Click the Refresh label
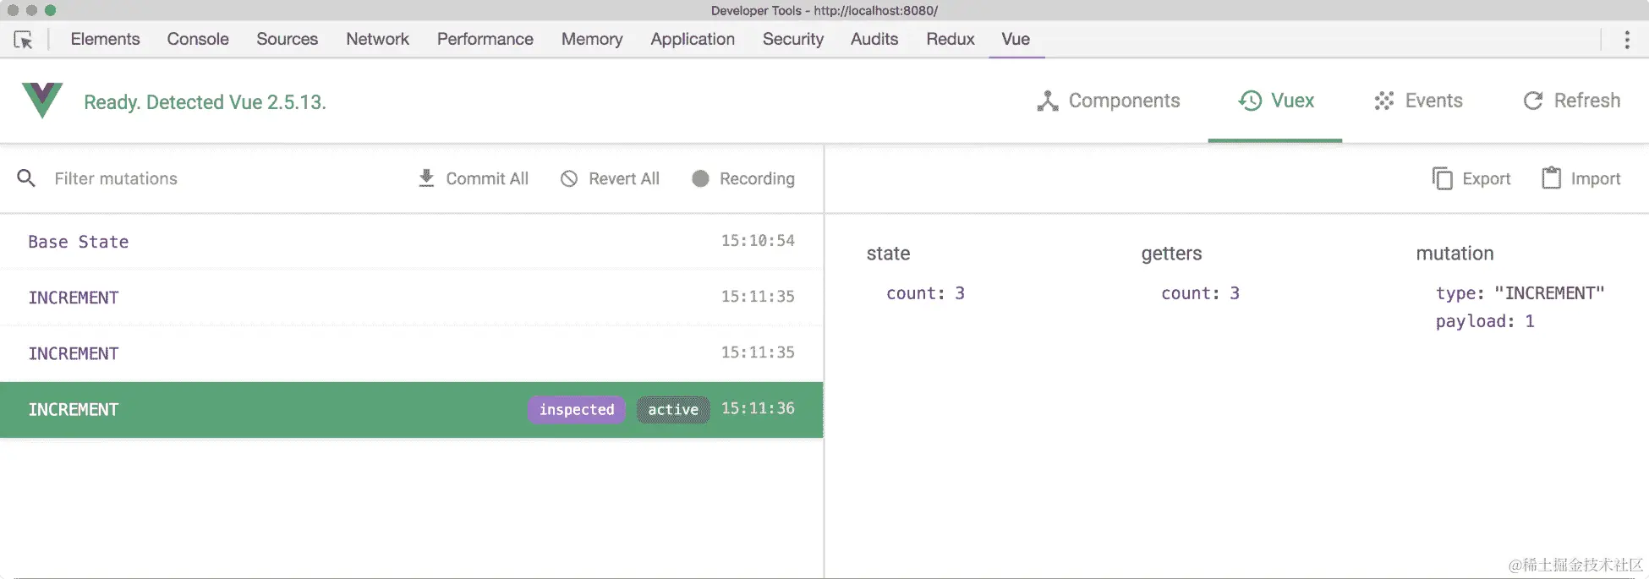Image resolution: width=1649 pixels, height=579 pixels. 1587,101
